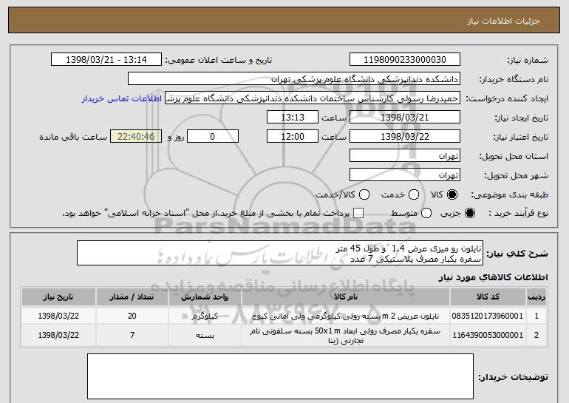Click the تاریخ نیاز column header

(58, 297)
